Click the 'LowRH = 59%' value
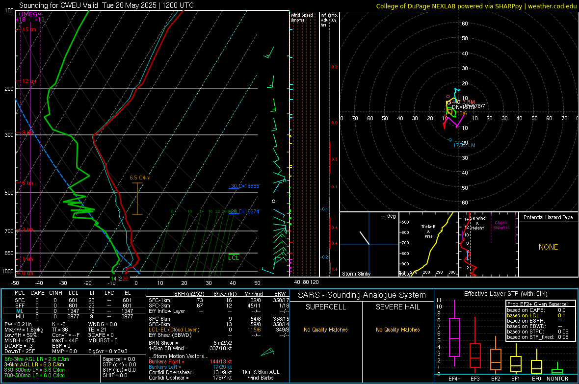 (20, 335)
